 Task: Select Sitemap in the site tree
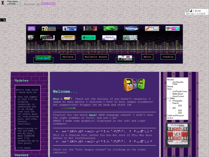pyautogui.click(x=170, y=86)
